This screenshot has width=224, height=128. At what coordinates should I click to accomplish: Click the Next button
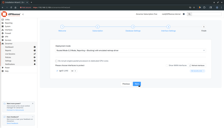(x=137, y=84)
